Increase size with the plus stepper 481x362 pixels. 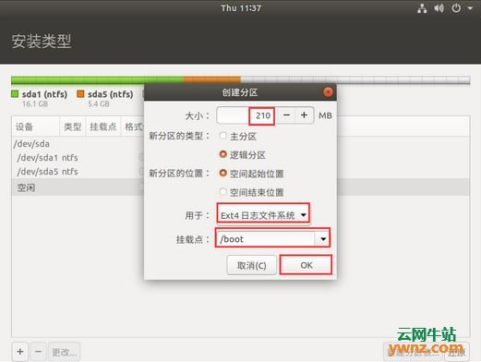[304, 115]
